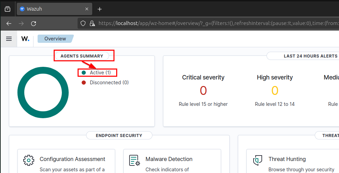Click the 'Rule level 15 or higher' text

click(x=203, y=104)
